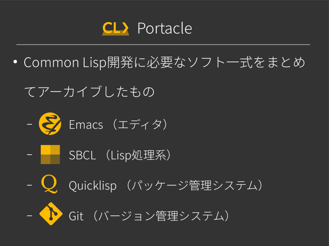329x246 pixels.
Task: Click the Git diamond logo
Action: coord(51,214)
